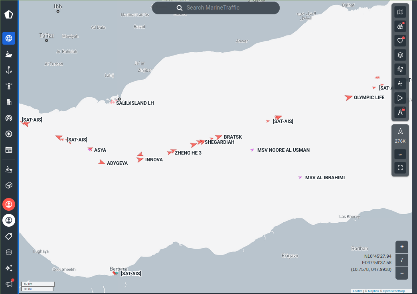Select the BRATSK vessel marker
The image size is (417, 294).
click(x=219, y=137)
